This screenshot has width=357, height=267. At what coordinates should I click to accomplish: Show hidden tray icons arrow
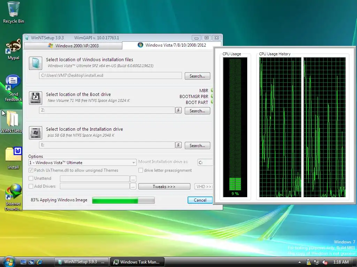coord(299,262)
